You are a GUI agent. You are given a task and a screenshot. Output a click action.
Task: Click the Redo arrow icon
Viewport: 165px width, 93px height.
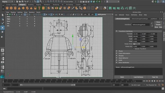pyautogui.click(x=28, y=2)
